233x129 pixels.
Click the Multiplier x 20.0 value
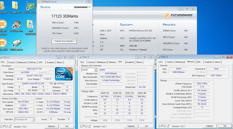click(x=23, y=105)
